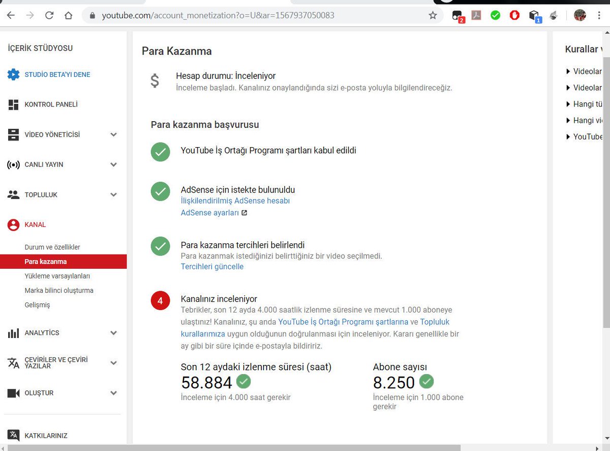This screenshot has width=610, height=451.
Task: Click the green check beside 58.884 hours
Action: [243, 381]
